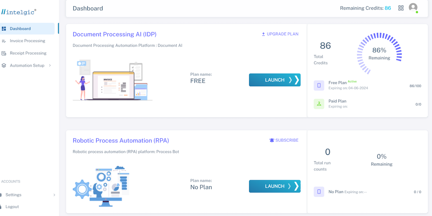Open Receipt Processing menu item

pyautogui.click(x=27, y=53)
